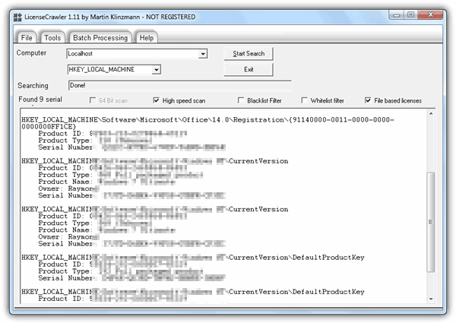Click the Searching status field showing Done!
The width and height of the screenshot is (456, 323).
click(x=179, y=85)
